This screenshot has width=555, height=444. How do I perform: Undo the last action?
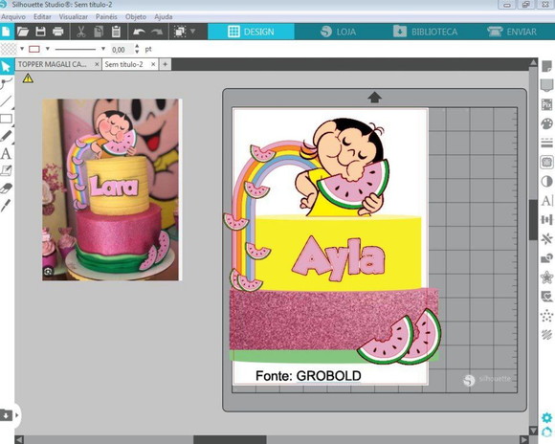point(139,32)
